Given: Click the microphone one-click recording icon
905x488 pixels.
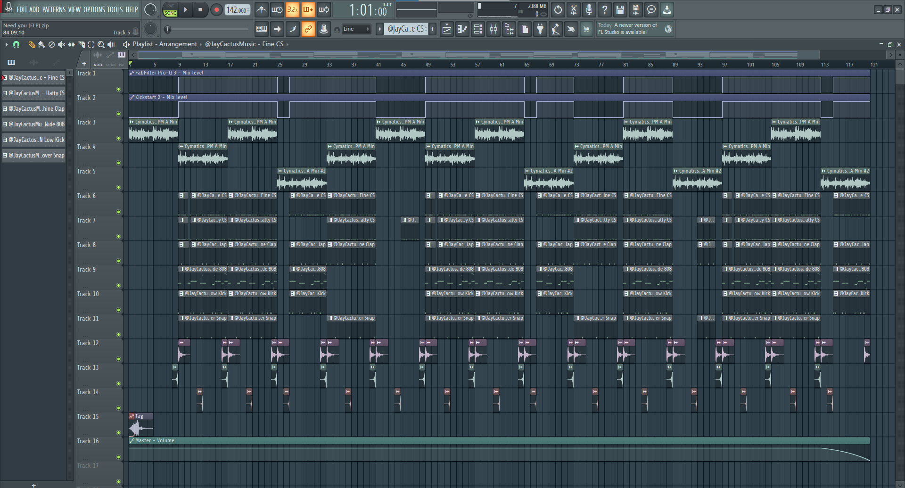Looking at the screenshot, I should point(589,9).
